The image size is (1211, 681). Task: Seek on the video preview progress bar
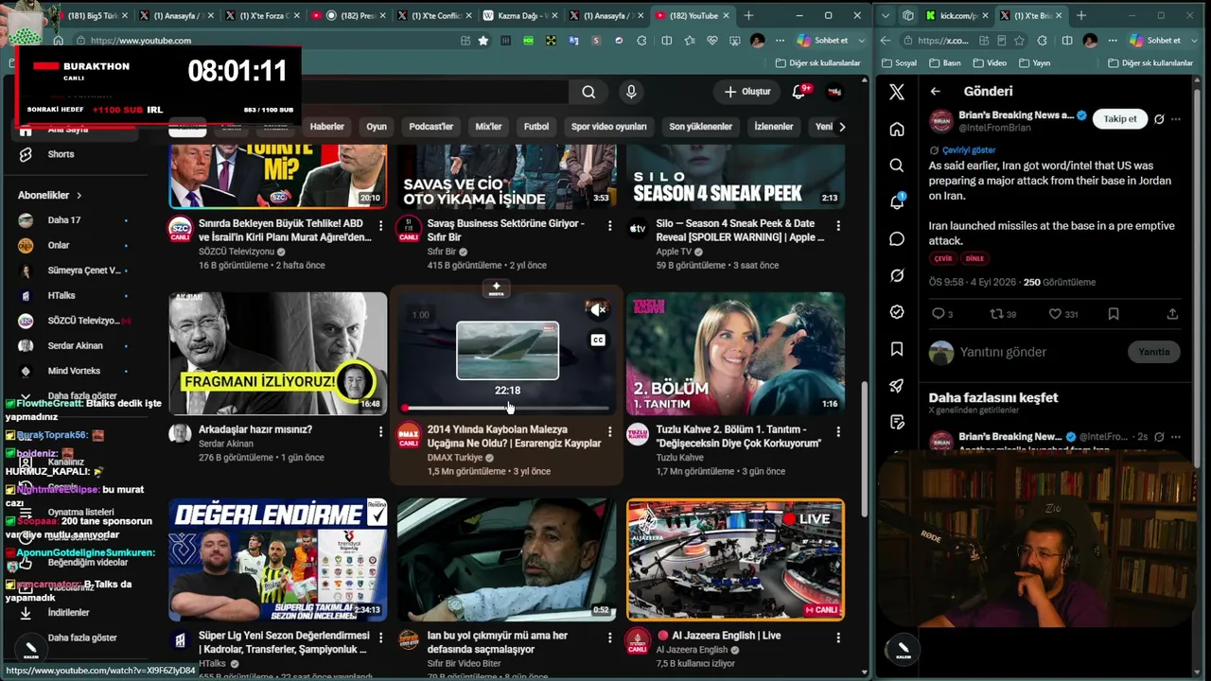point(507,409)
